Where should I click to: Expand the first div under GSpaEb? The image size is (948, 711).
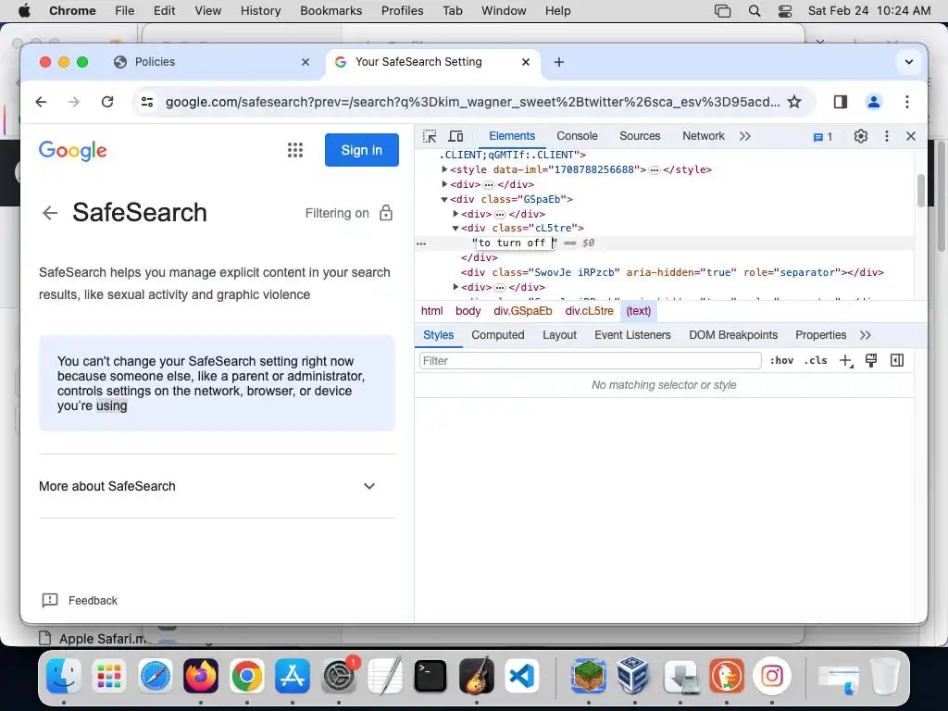click(x=455, y=214)
